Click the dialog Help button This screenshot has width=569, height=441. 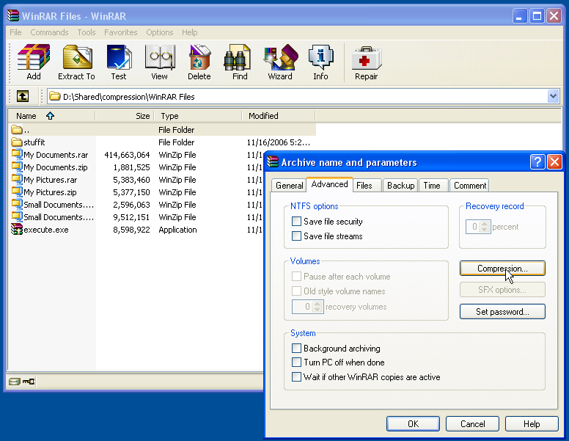[x=532, y=424]
